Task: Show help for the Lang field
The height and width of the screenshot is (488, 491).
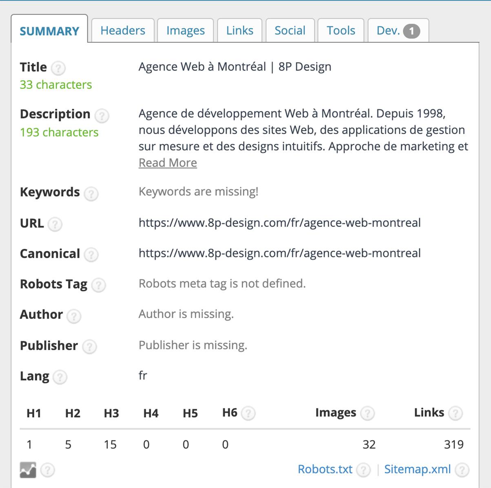Action: pos(60,377)
